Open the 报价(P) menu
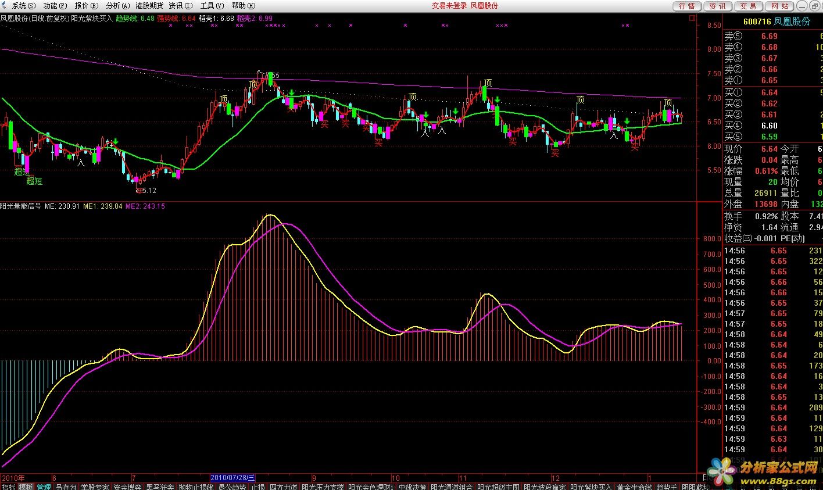The height and width of the screenshot is (490, 823). 86,6
